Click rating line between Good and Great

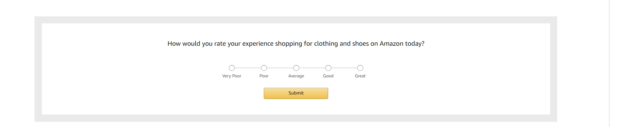pos(344,68)
